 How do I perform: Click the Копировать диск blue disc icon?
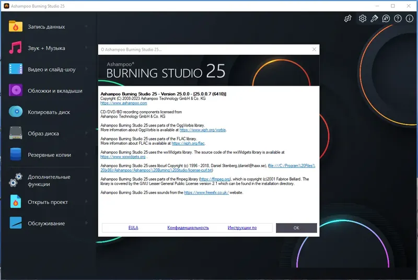click(16, 112)
